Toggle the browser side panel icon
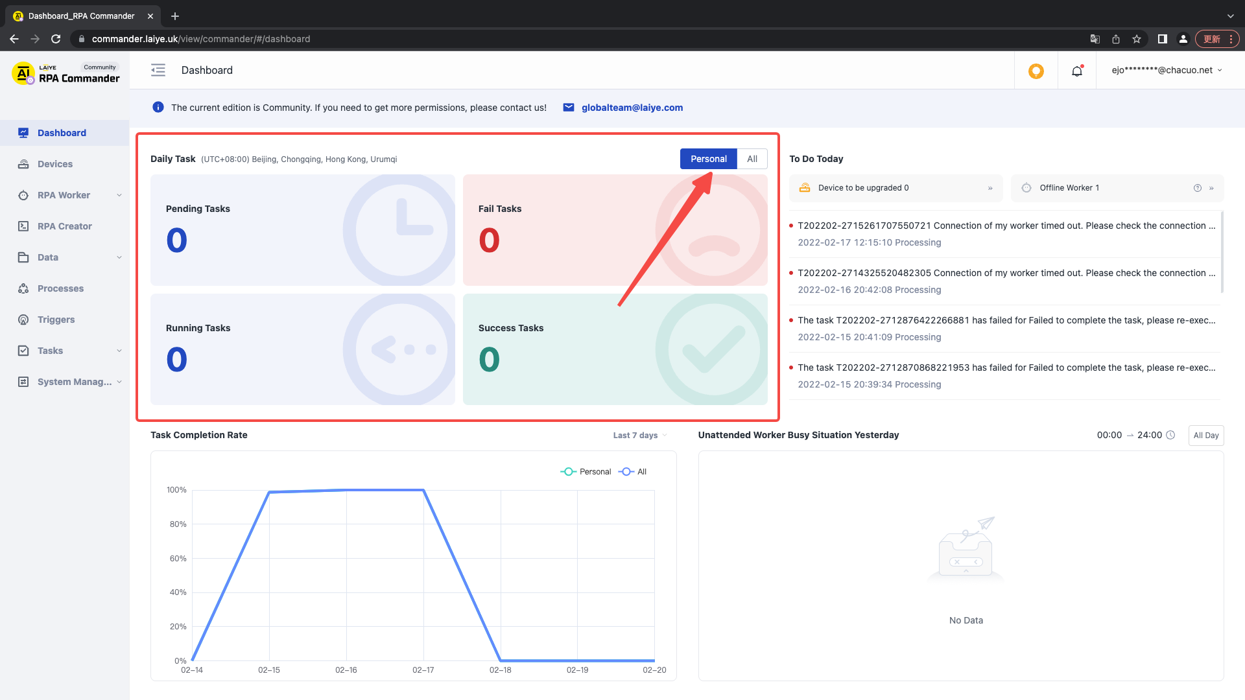 [x=1163, y=39]
